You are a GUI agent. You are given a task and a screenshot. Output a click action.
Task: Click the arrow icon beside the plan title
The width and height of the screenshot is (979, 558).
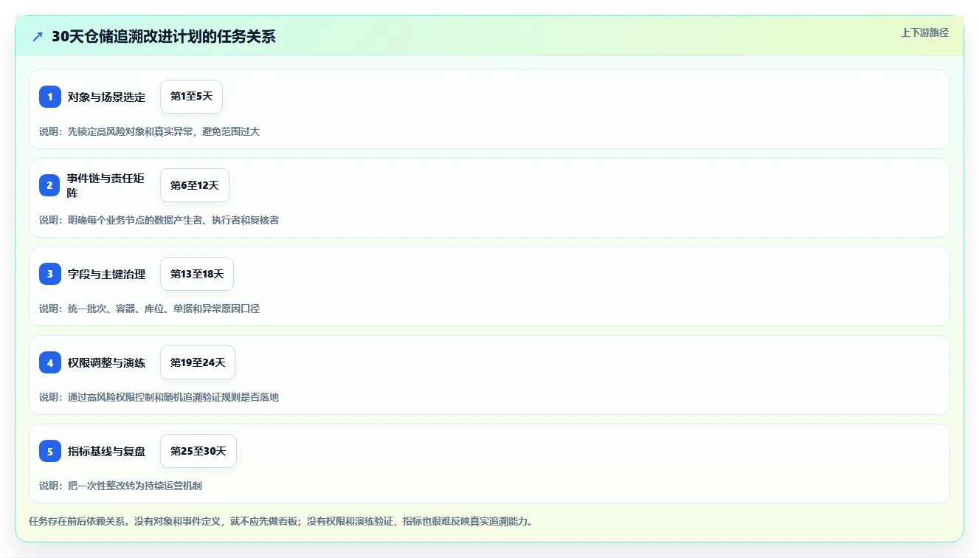pos(38,36)
